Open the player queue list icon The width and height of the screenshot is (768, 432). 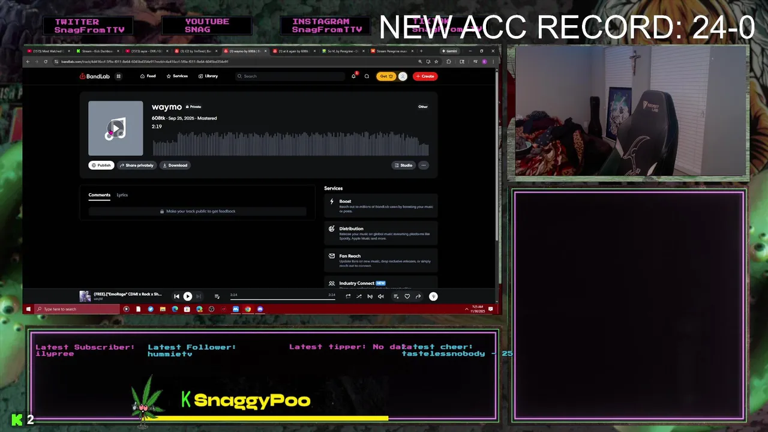point(217,296)
